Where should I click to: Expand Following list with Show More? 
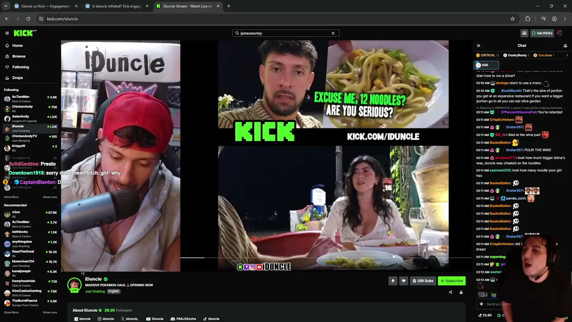[11, 197]
